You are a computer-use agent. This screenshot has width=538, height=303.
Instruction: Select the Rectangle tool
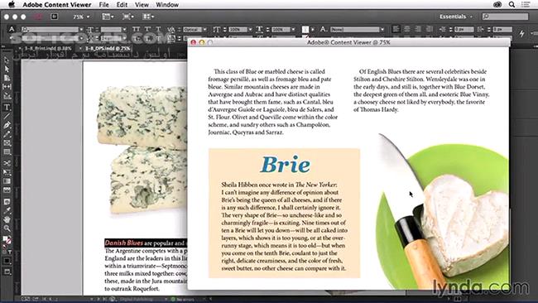pyautogui.click(x=7, y=152)
